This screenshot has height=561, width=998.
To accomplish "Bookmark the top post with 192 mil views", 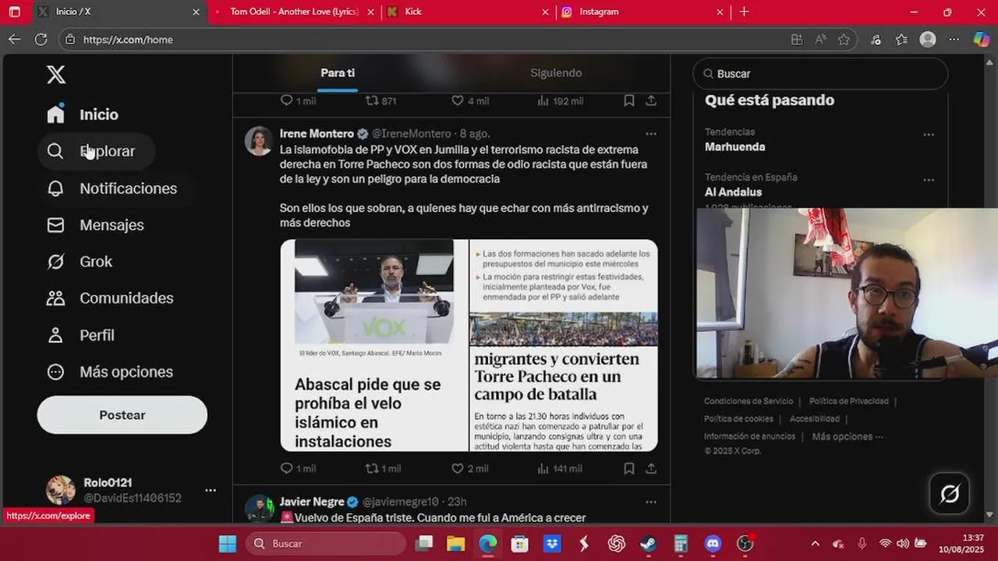I will (x=628, y=101).
